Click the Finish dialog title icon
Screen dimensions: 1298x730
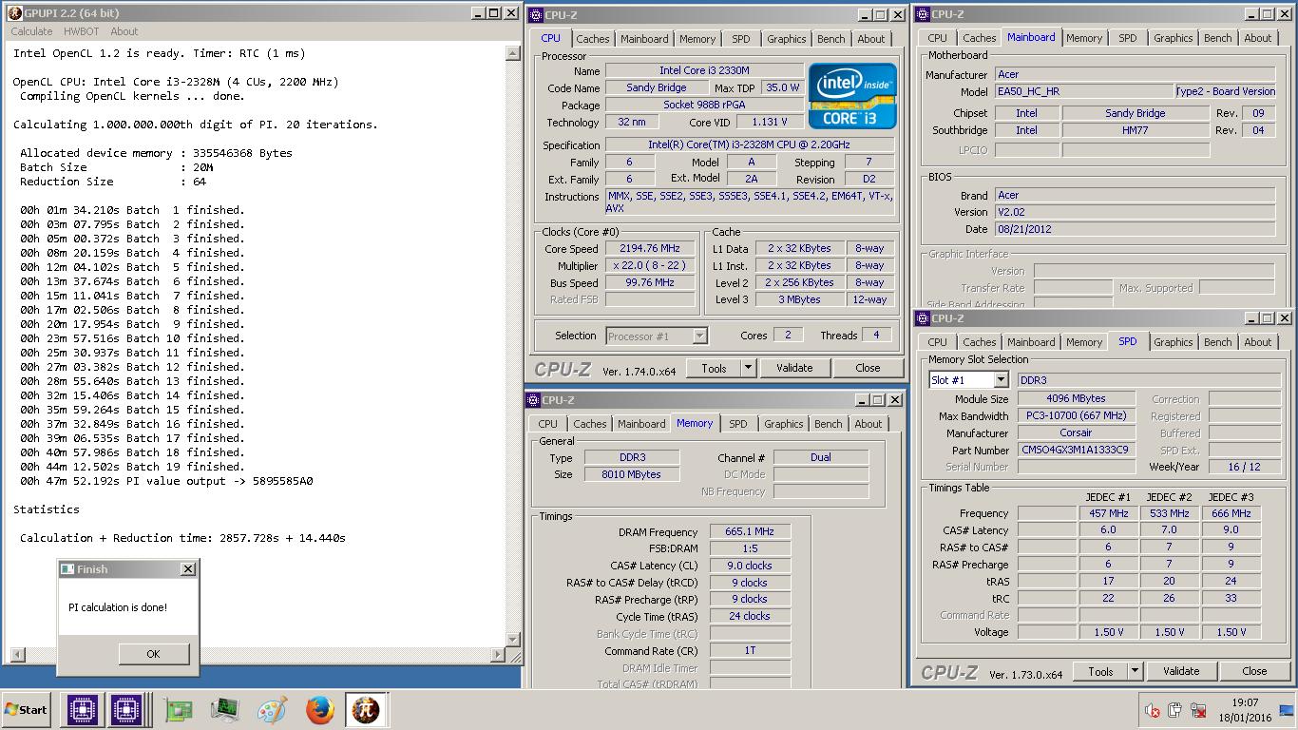click(x=67, y=568)
